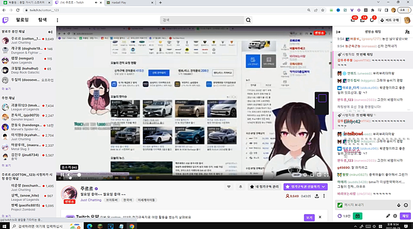Viewport: 413px width, 229px height.
Task: Switch to the Haxball Play browser tab
Action: 121,3
